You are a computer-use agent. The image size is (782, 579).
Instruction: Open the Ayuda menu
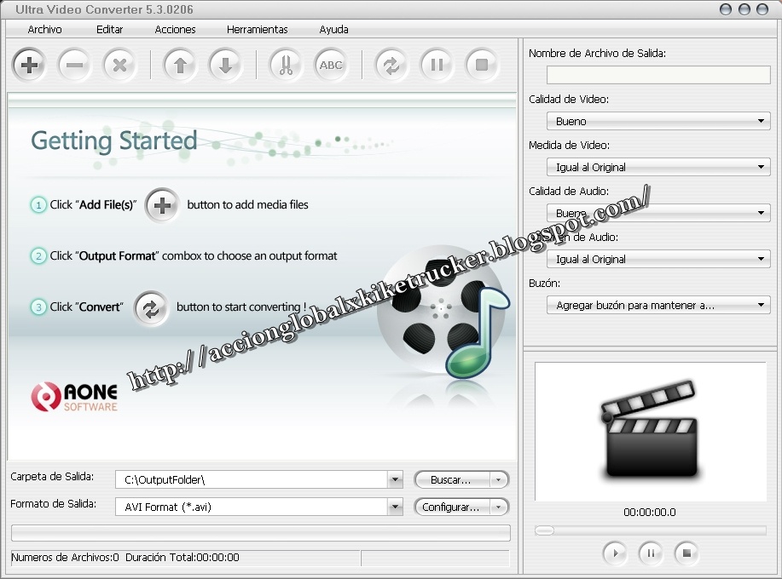333,29
